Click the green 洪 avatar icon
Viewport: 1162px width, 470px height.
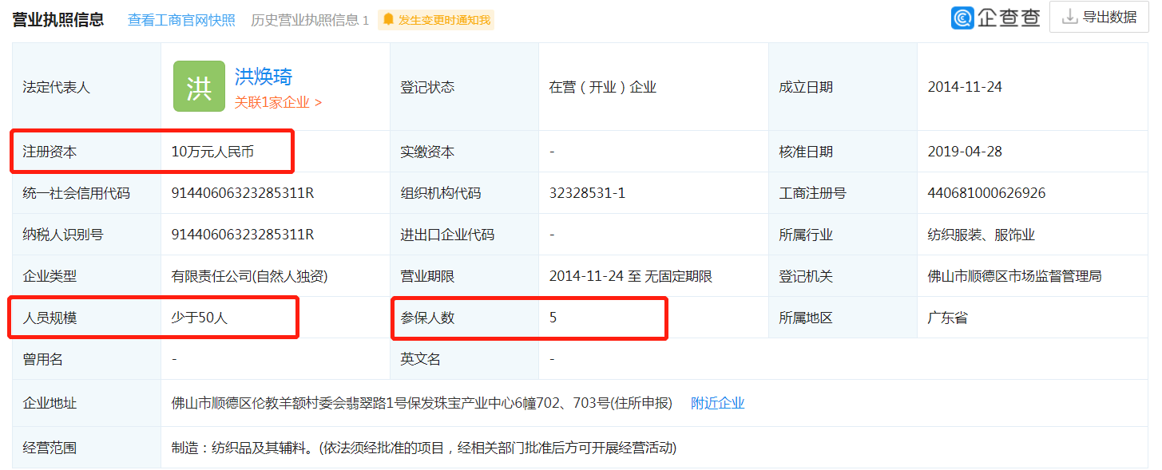click(199, 87)
